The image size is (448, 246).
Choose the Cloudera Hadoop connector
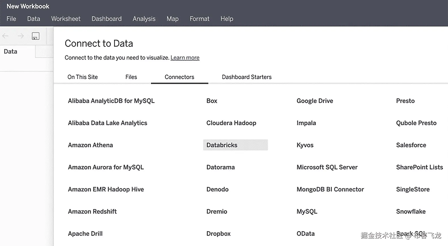(x=231, y=123)
